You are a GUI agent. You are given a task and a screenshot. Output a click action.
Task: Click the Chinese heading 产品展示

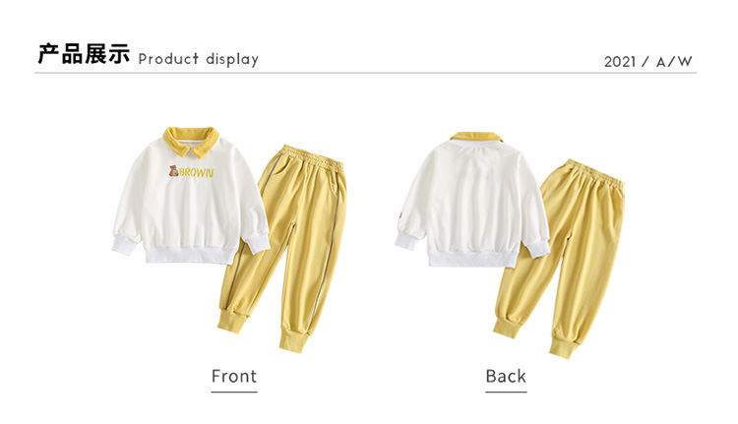[84, 54]
